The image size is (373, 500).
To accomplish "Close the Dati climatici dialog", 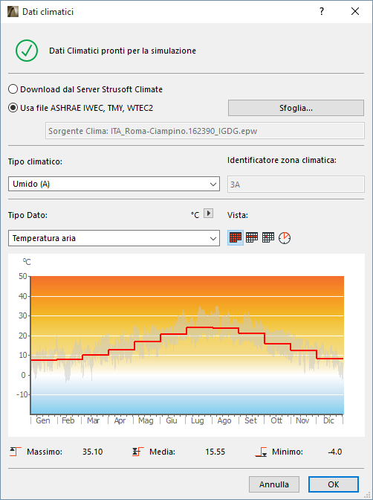I will pos(355,11).
